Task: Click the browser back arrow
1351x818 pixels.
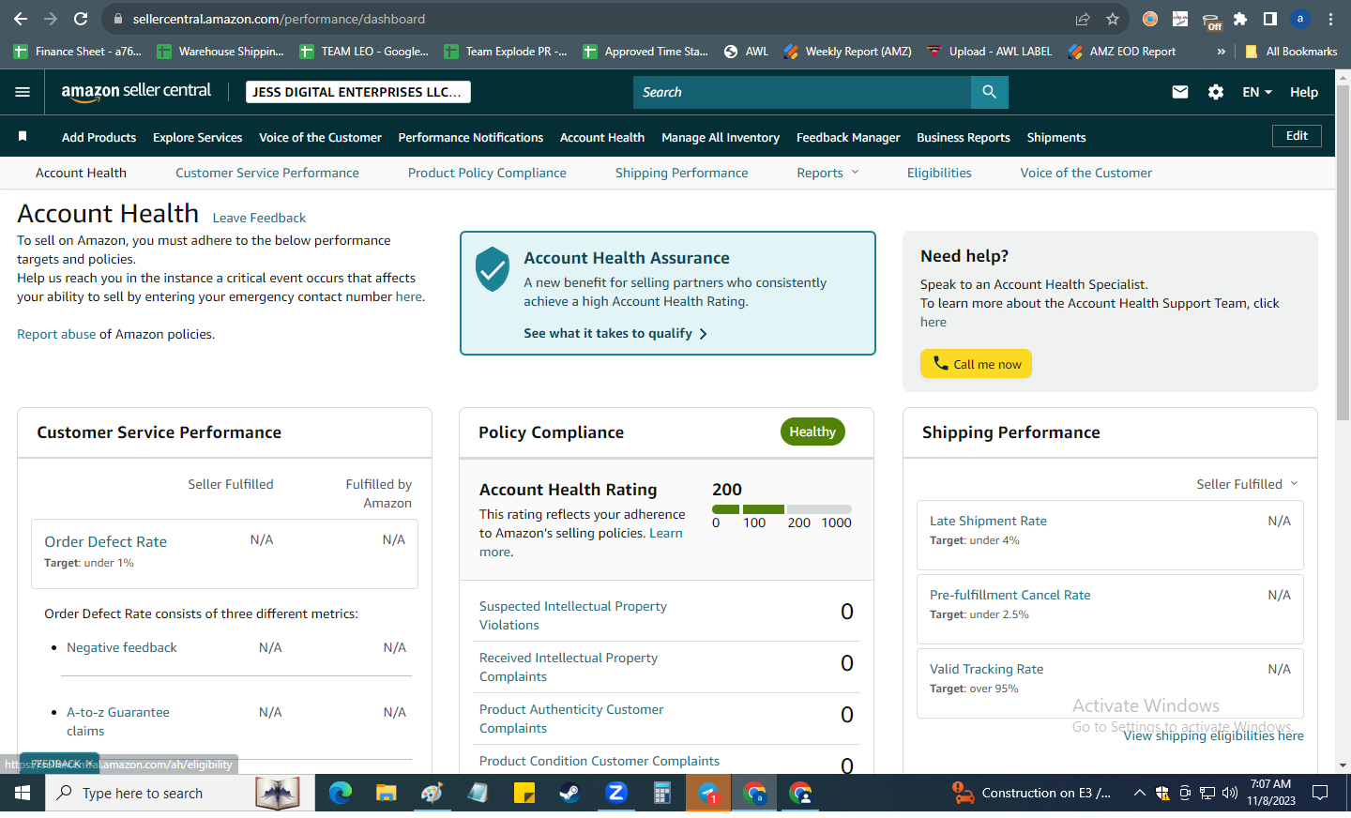Action: tap(21, 19)
